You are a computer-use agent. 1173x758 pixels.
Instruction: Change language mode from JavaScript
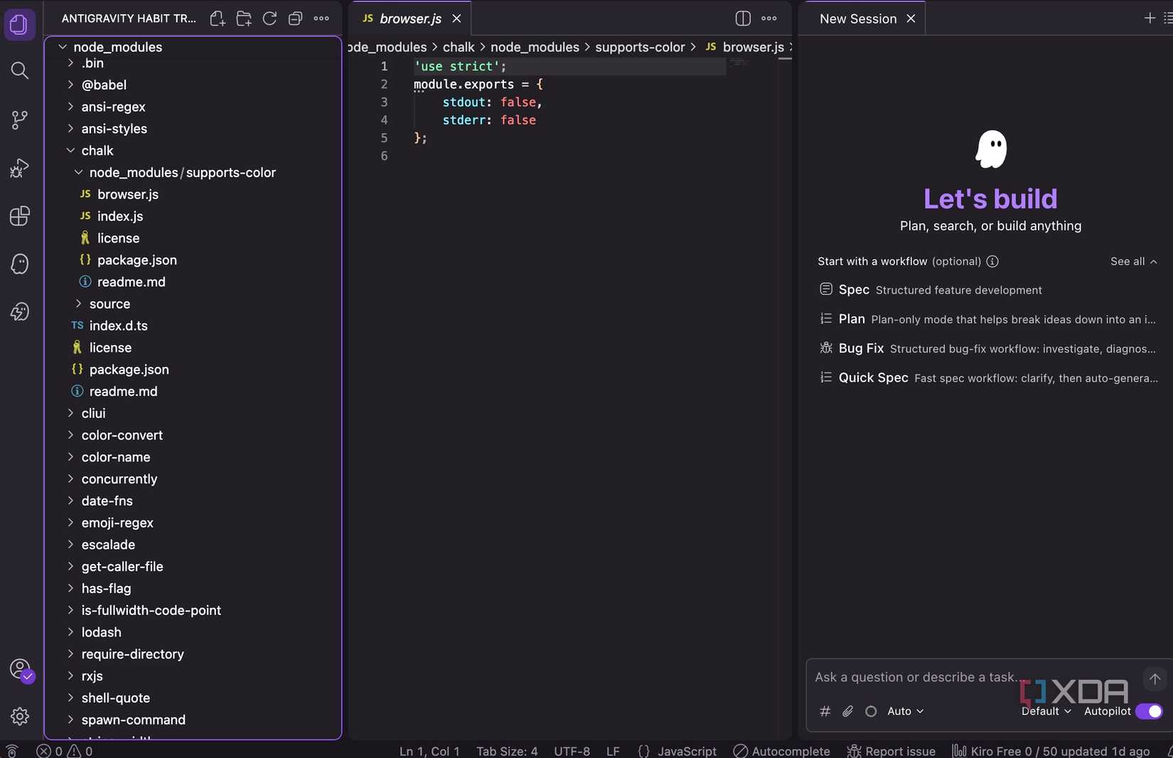(x=687, y=751)
